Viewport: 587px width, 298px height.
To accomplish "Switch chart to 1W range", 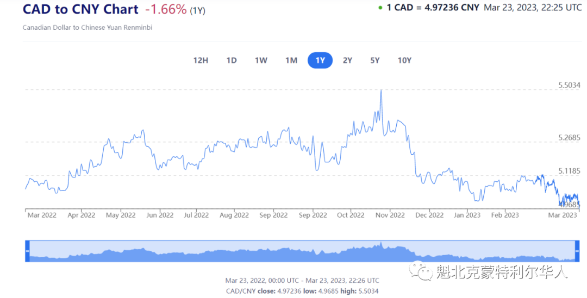I will pyautogui.click(x=261, y=60).
